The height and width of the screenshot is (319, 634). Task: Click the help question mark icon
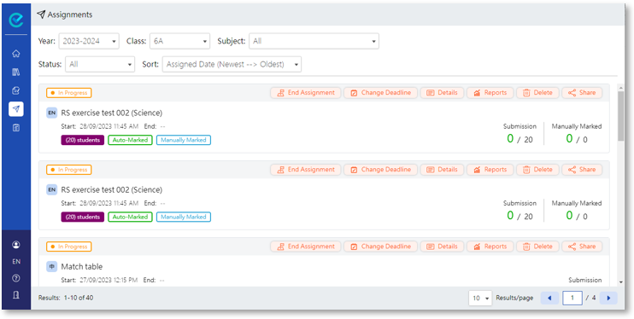click(x=16, y=278)
